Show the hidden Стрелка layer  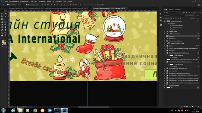click(x=165, y=36)
